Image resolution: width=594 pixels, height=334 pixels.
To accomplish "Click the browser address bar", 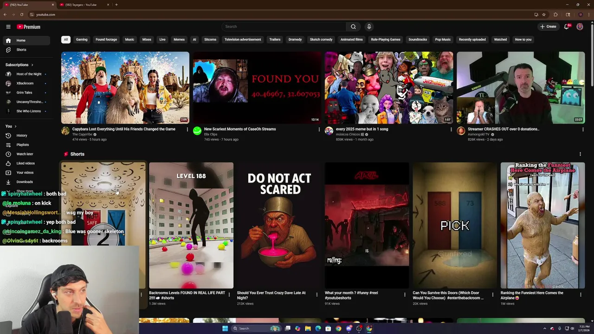I will [x=278, y=14].
